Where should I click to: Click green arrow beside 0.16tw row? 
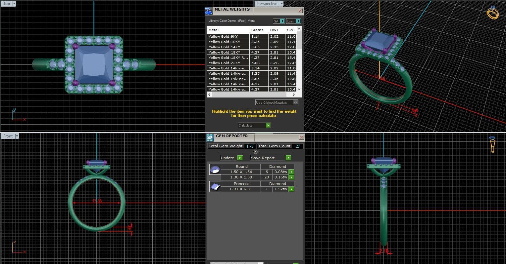click(291, 177)
